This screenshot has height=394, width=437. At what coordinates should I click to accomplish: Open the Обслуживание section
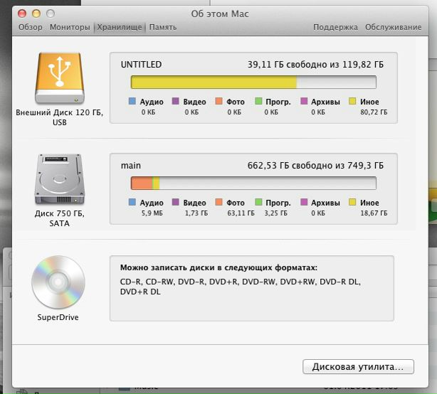394,27
